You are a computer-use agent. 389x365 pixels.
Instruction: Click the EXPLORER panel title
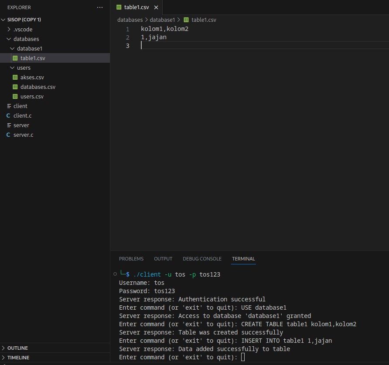point(19,7)
